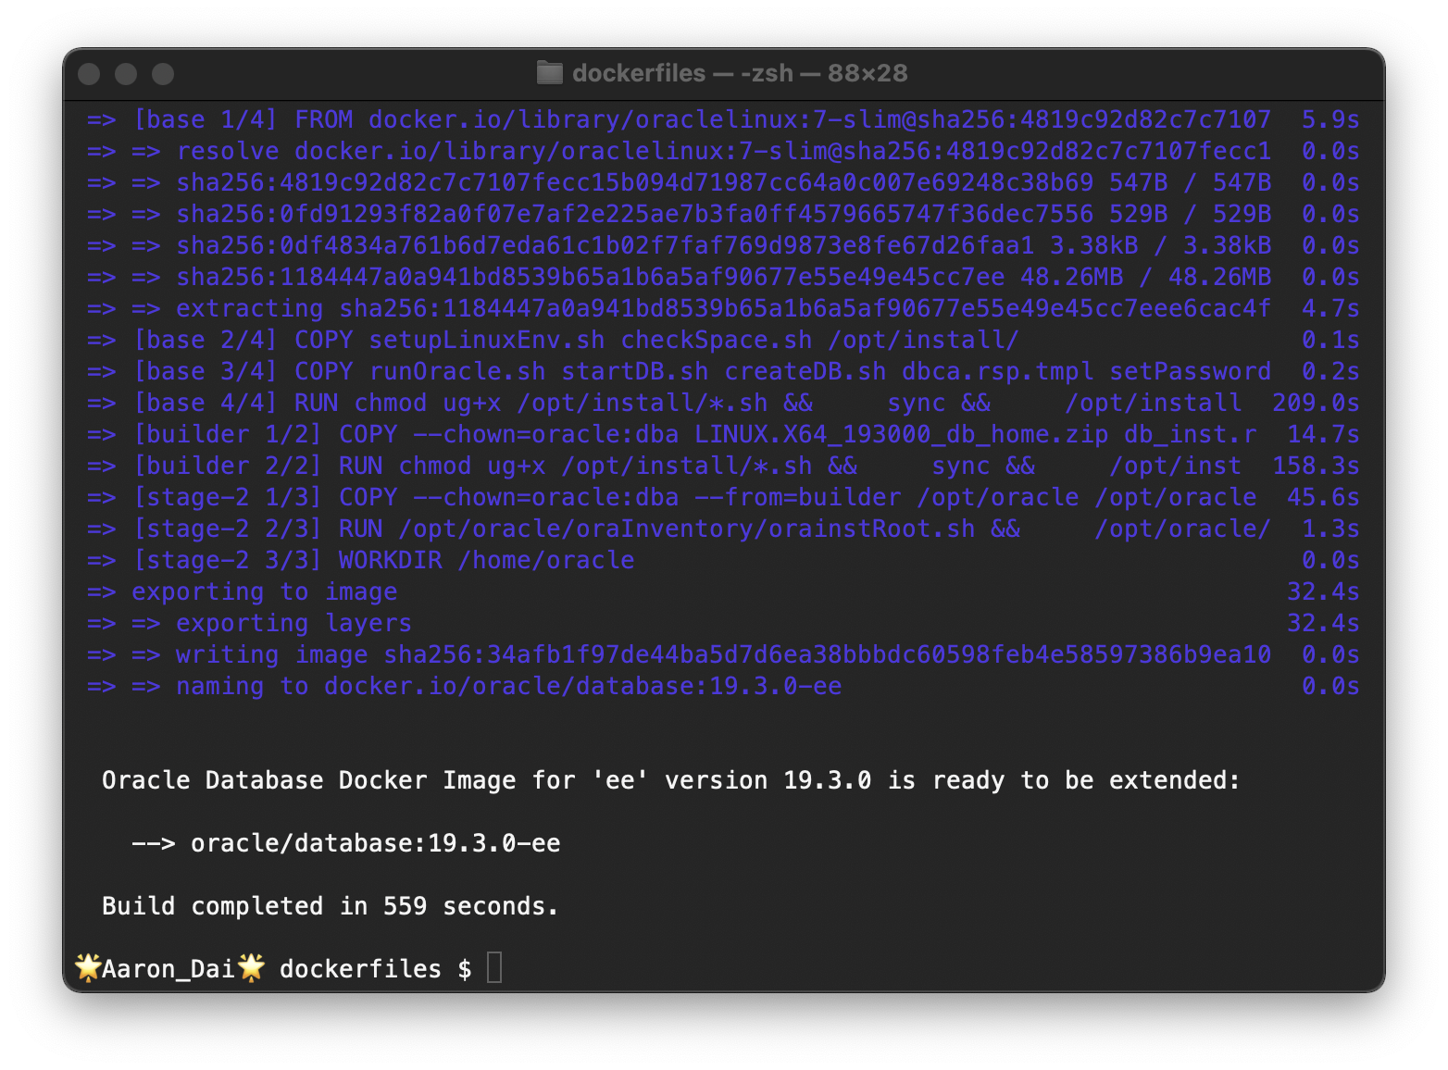The height and width of the screenshot is (1070, 1448).
Task: Click the star emoji before Aaron_Dai in prompt
Action: point(88,968)
